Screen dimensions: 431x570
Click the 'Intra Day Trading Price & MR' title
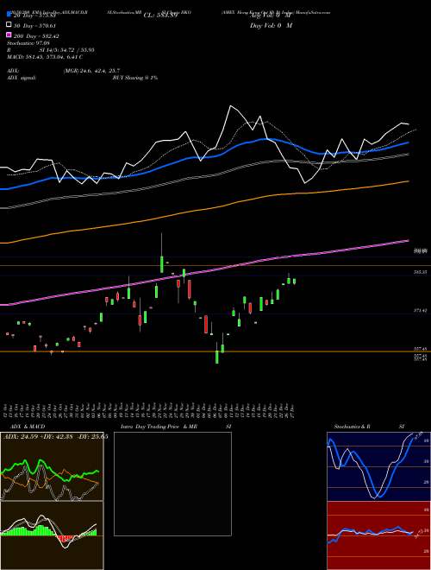click(x=159, y=427)
